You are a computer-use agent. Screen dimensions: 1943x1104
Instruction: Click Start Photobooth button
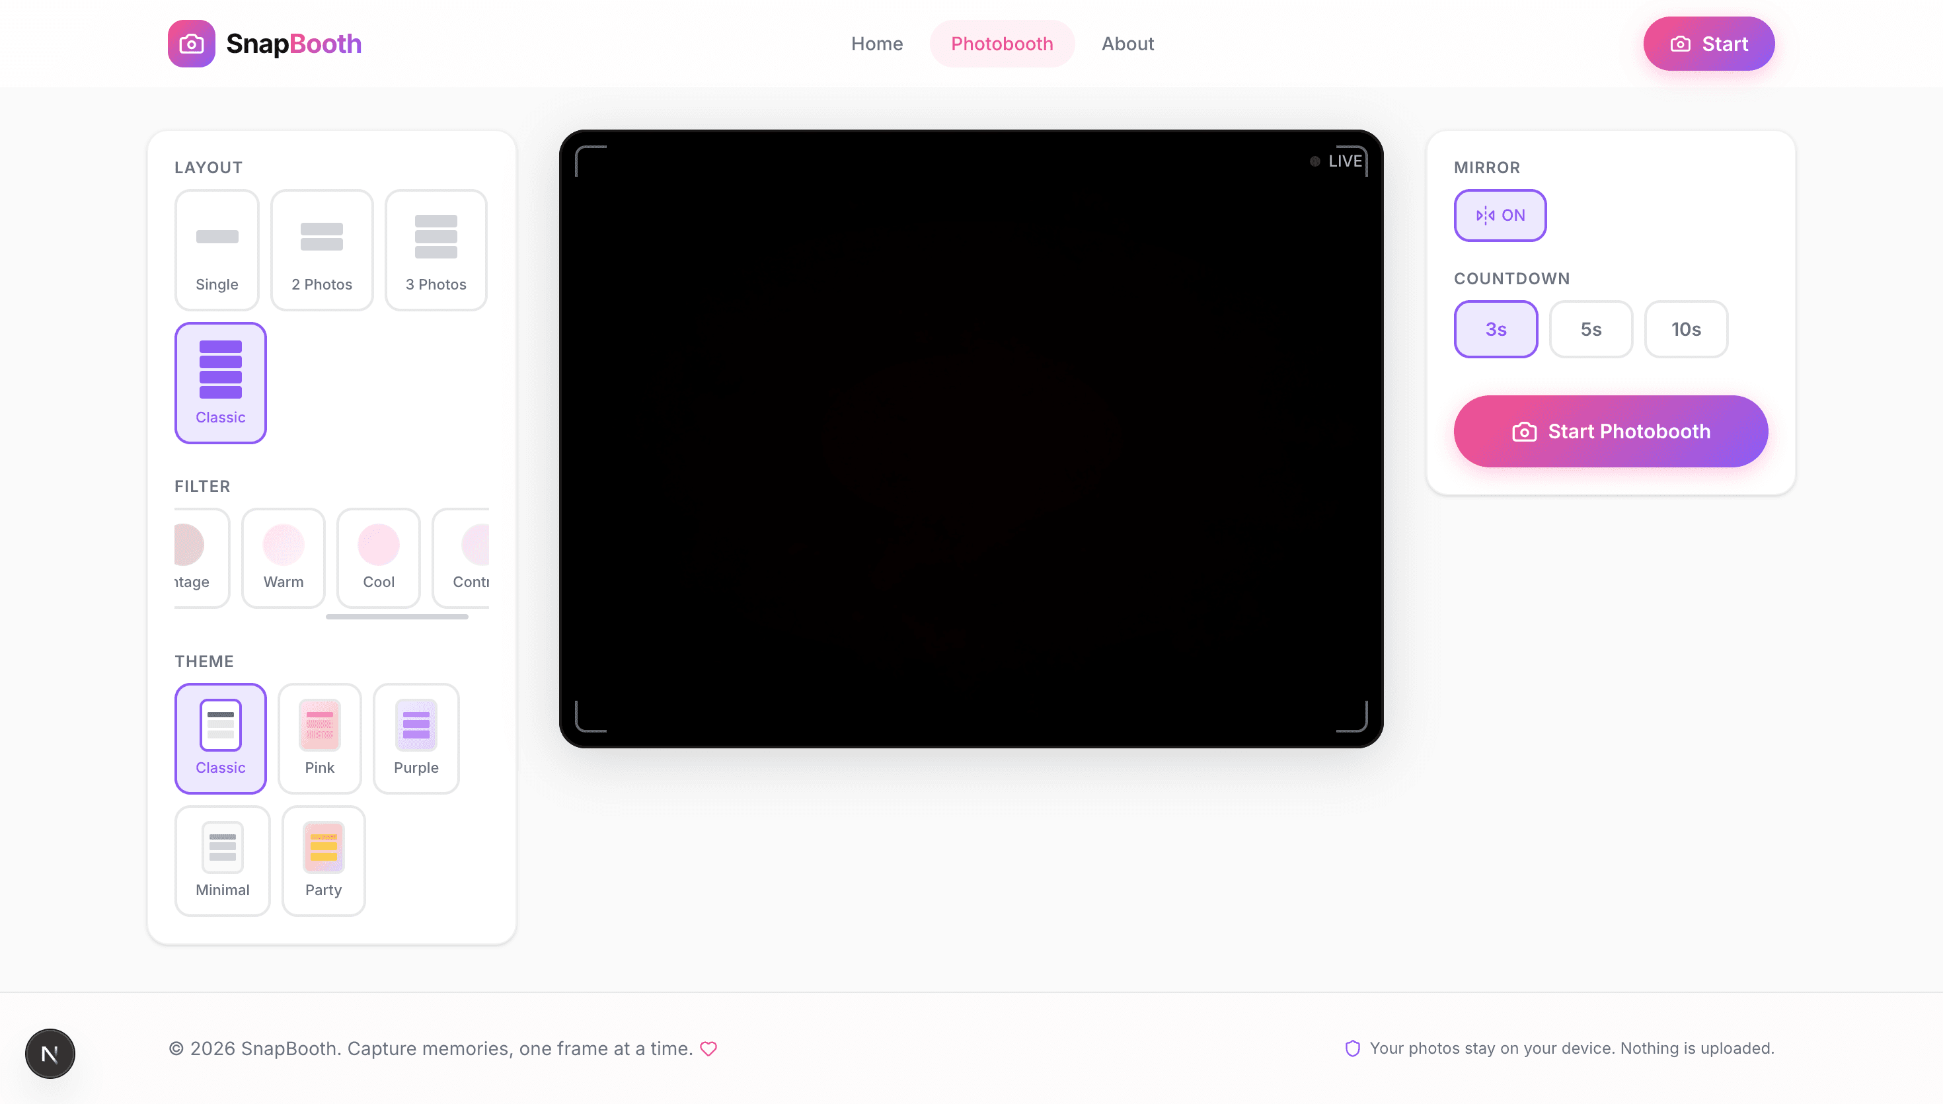1611,430
